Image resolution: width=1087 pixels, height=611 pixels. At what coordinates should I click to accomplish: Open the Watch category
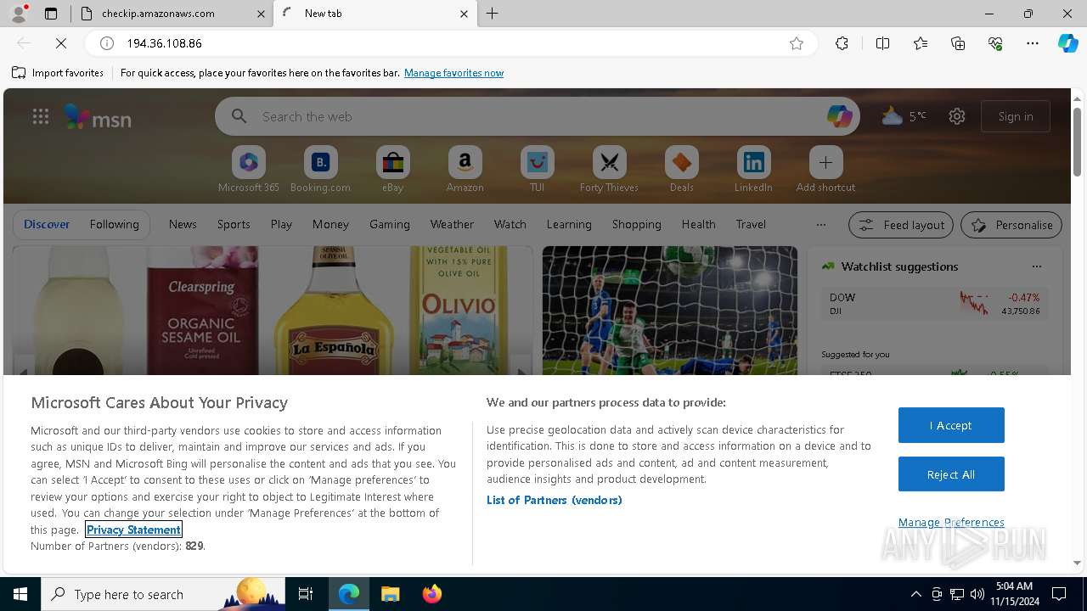pyautogui.click(x=510, y=224)
